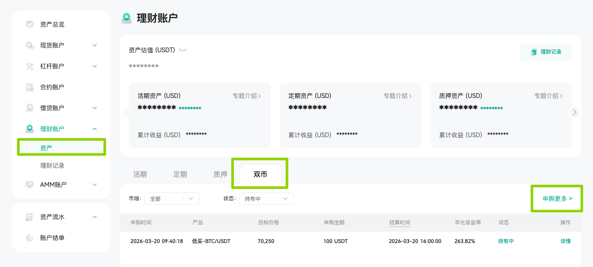Toggle asset value visibility eye icon
This screenshot has height=267, width=593.
point(183,51)
